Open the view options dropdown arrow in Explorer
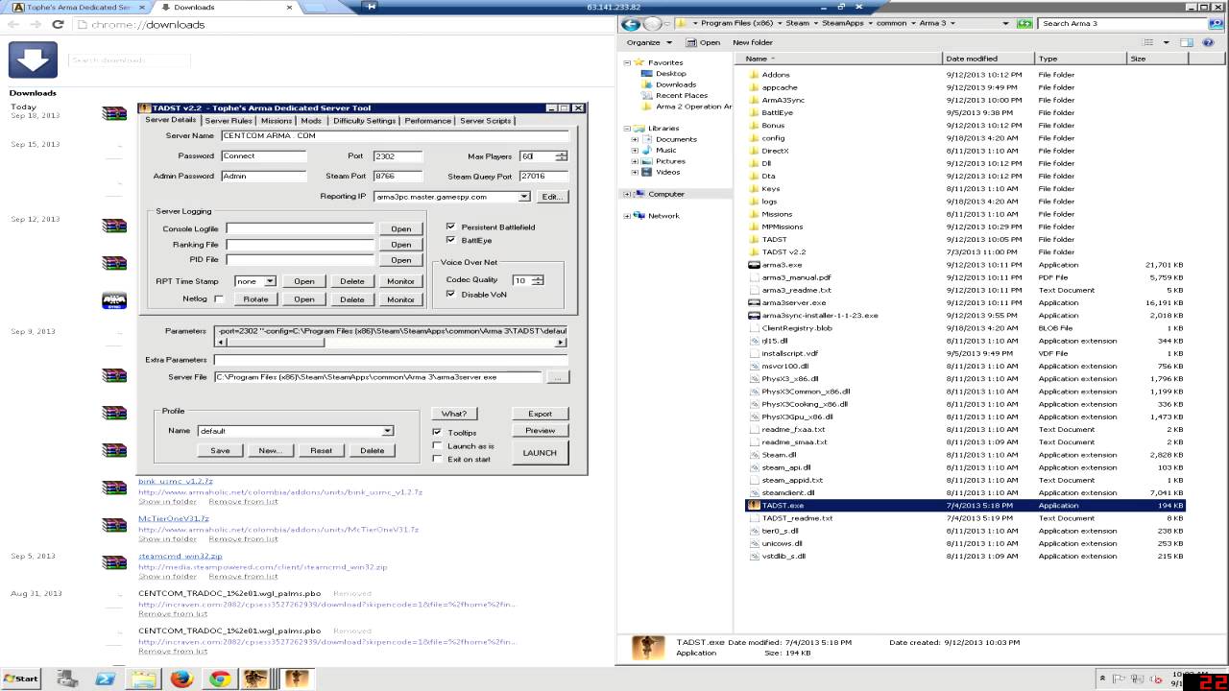 [1167, 42]
